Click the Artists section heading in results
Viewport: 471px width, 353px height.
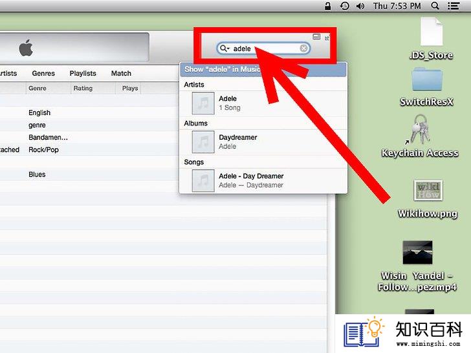pyautogui.click(x=194, y=85)
